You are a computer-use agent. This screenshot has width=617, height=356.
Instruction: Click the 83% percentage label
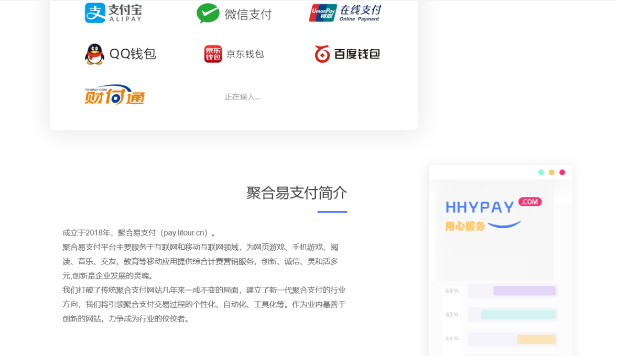(x=452, y=315)
